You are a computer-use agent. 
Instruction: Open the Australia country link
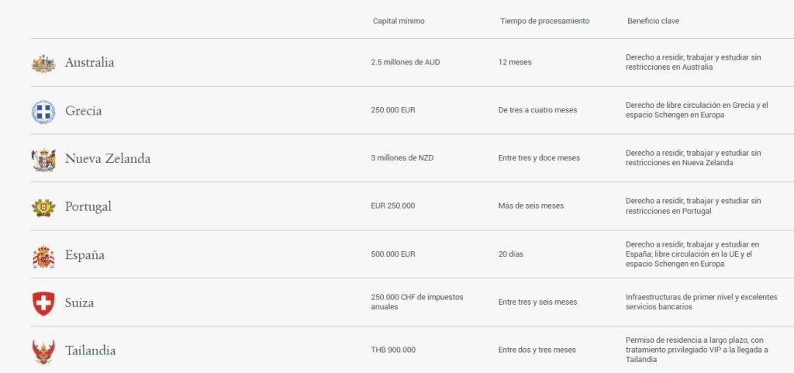(x=90, y=62)
